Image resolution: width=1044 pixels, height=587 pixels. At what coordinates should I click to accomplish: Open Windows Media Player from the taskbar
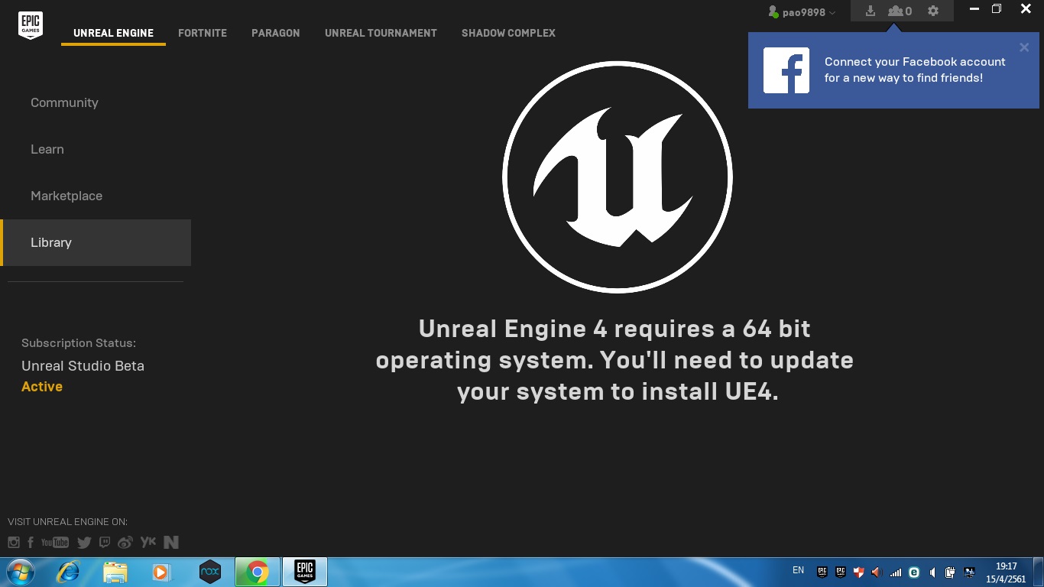(161, 572)
